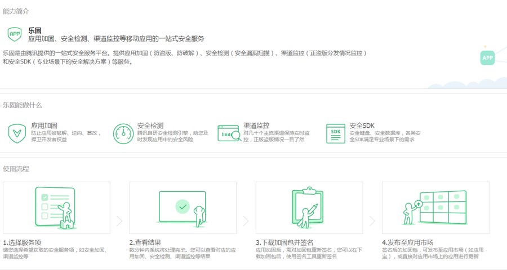Click the 安全SDK document icon

(336, 133)
